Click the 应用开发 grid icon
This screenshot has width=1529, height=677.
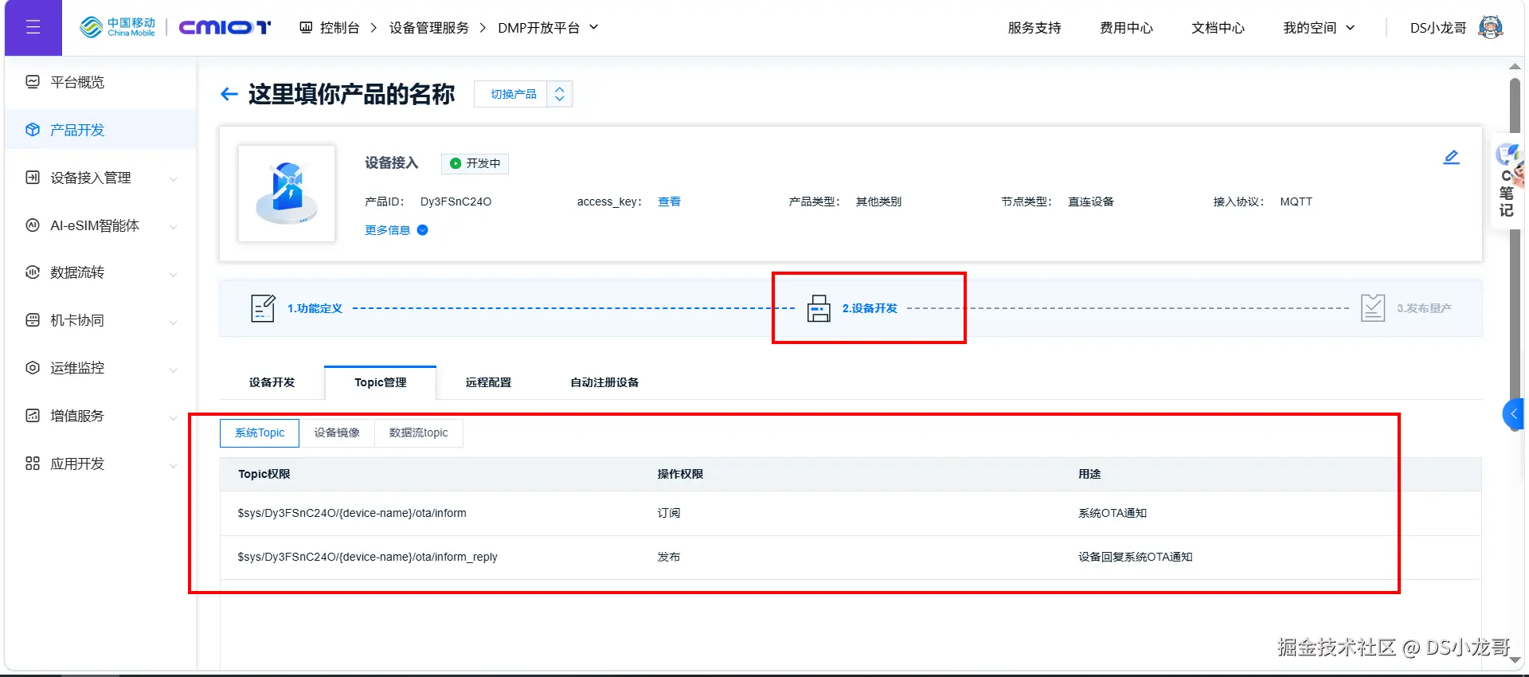coord(33,464)
